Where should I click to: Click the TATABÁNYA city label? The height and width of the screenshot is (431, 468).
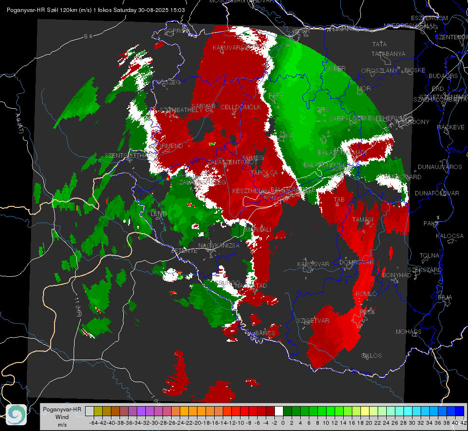388,54
